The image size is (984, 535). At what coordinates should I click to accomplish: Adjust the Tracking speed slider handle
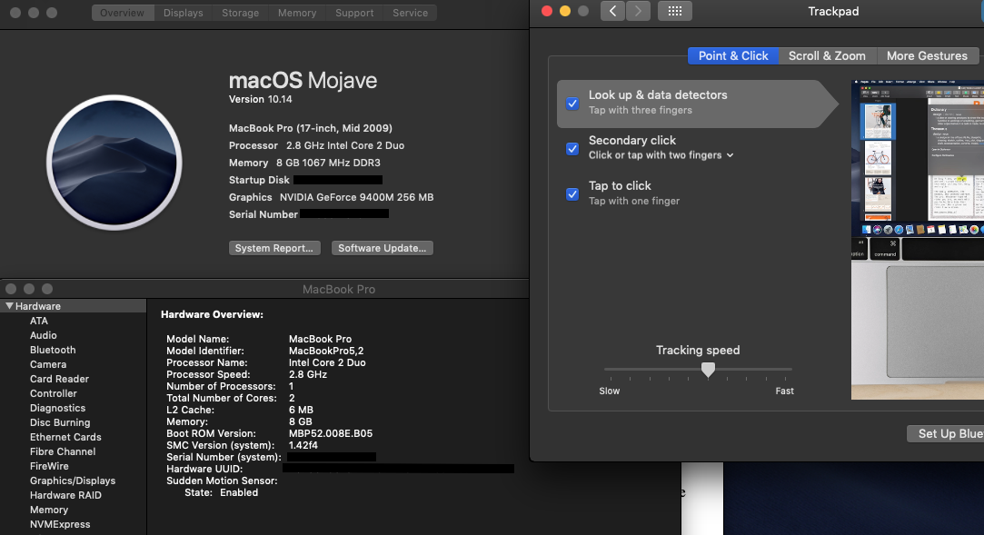pyautogui.click(x=708, y=370)
